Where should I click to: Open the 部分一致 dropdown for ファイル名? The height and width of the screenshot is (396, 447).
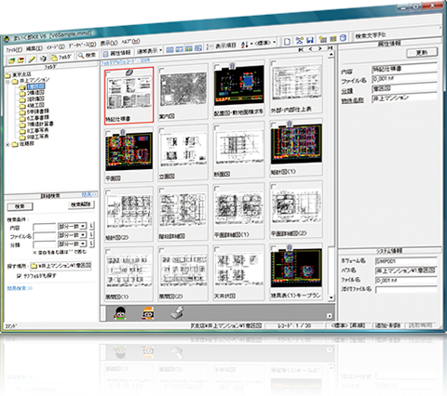click(72, 235)
